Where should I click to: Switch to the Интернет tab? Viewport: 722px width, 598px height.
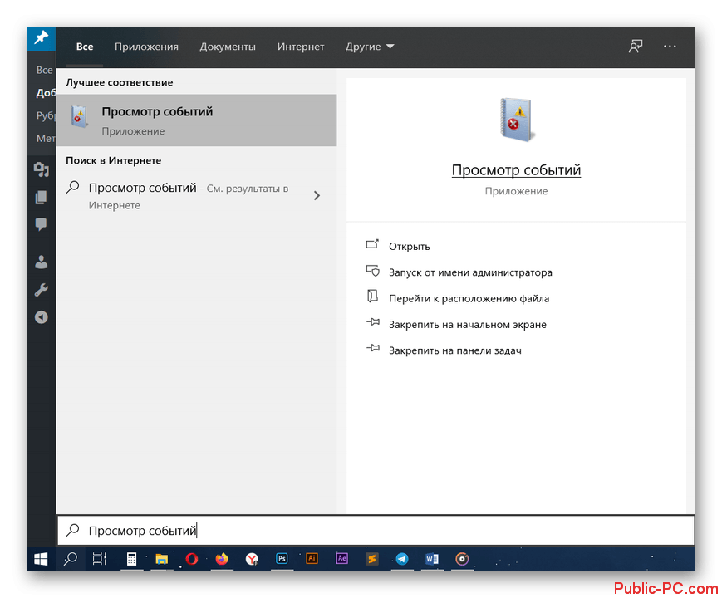(x=301, y=47)
